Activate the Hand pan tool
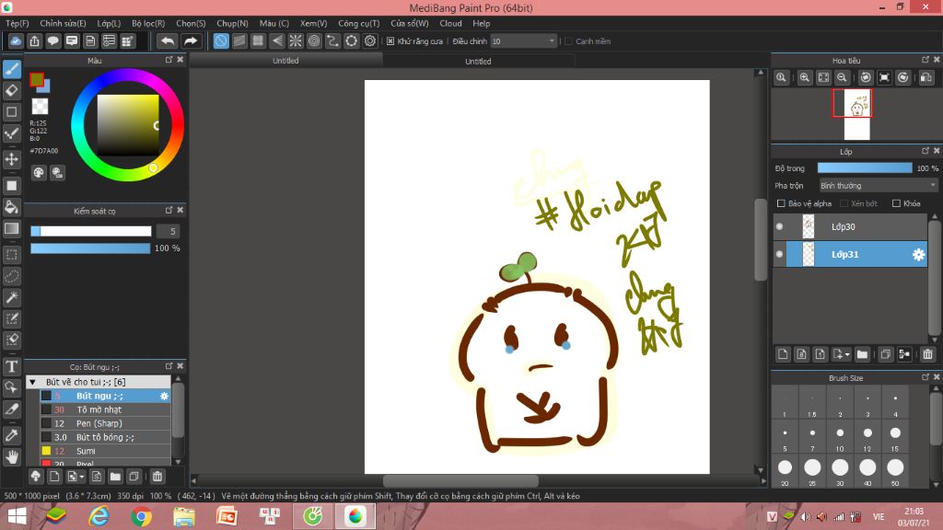The height and width of the screenshot is (530, 943). point(12,457)
